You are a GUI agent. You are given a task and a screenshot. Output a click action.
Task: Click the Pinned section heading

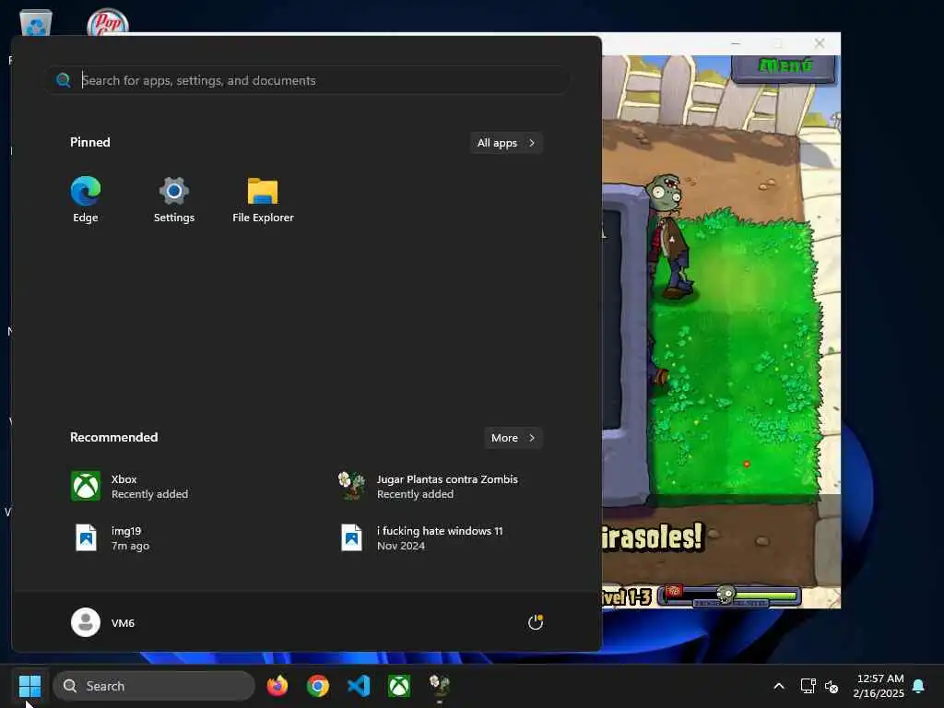tap(89, 142)
